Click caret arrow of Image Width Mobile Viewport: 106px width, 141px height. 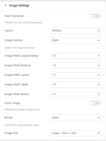pos(98,94)
